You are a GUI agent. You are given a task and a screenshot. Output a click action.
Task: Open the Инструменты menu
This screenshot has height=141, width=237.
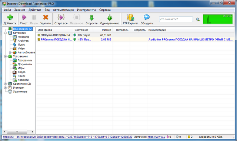[x=86, y=10]
